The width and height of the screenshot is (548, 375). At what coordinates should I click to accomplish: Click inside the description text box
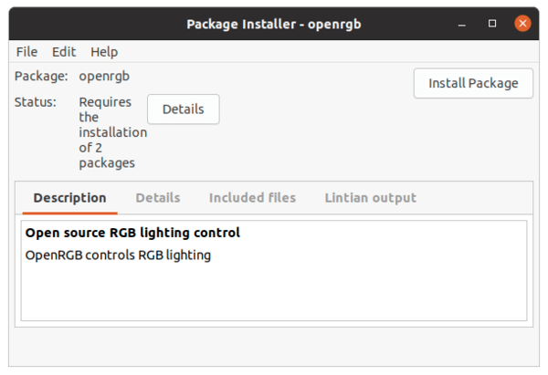274,271
